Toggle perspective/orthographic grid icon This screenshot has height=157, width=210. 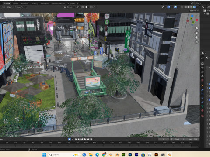tap(196, 42)
